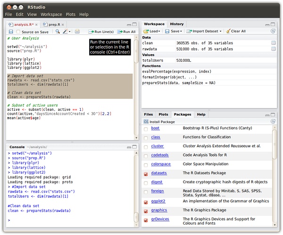
Task: Refresh the Packages list
Action: pos(273,121)
